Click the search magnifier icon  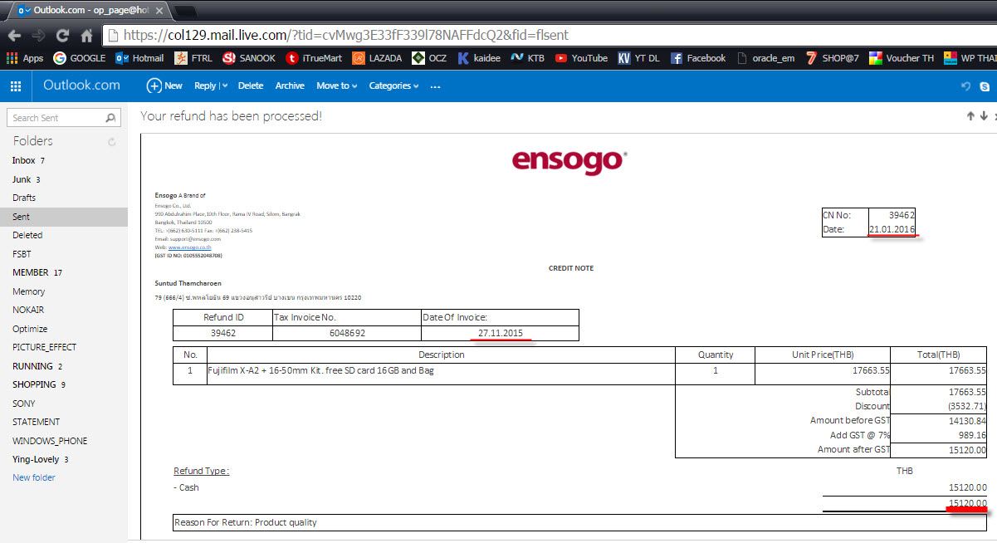[x=111, y=118]
